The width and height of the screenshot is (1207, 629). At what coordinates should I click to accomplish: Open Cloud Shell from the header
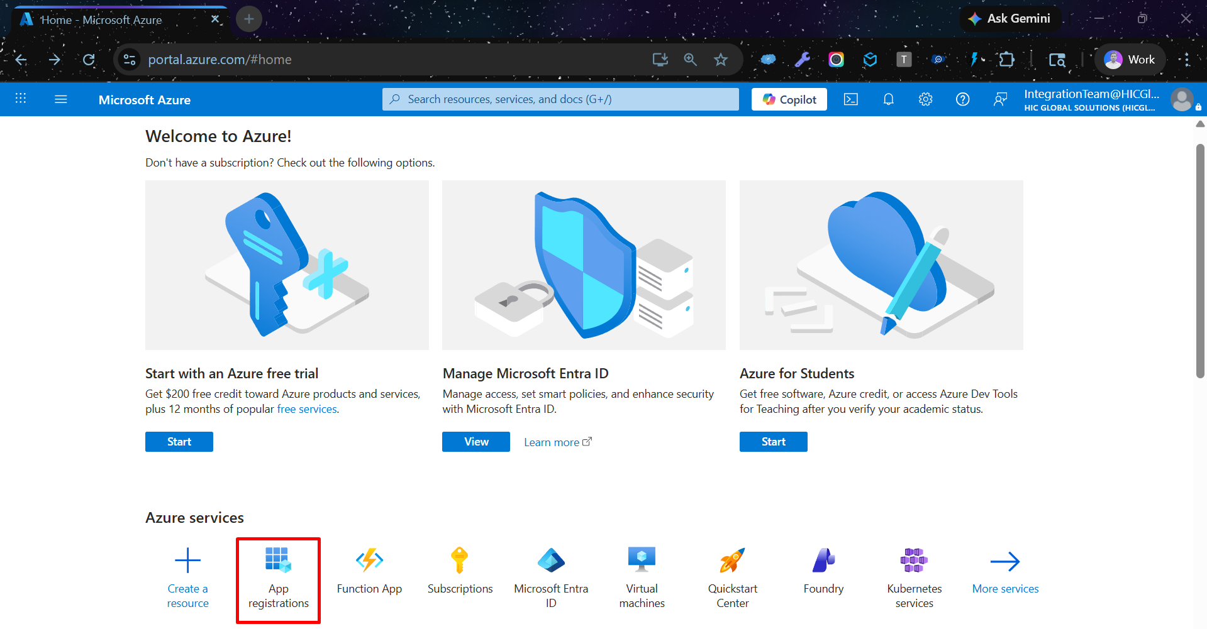pyautogui.click(x=851, y=99)
